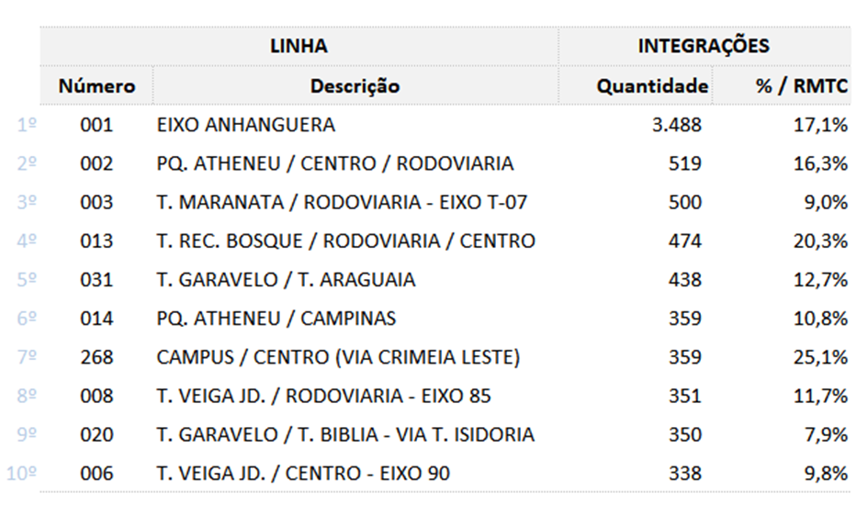Click the Quantidade column header

click(652, 85)
